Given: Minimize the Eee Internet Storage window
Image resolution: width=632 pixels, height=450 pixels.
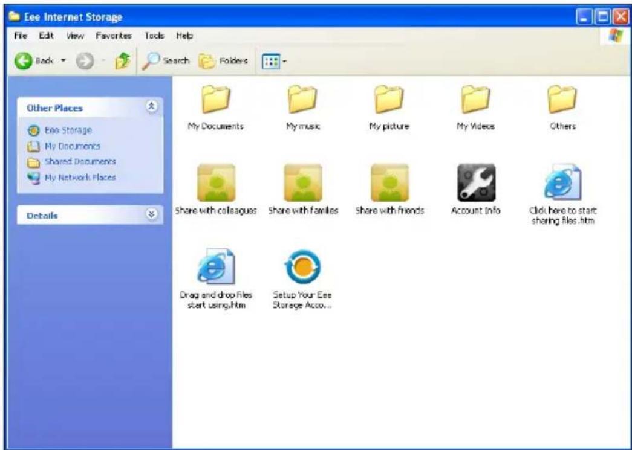Looking at the screenshot, I should click(584, 18).
